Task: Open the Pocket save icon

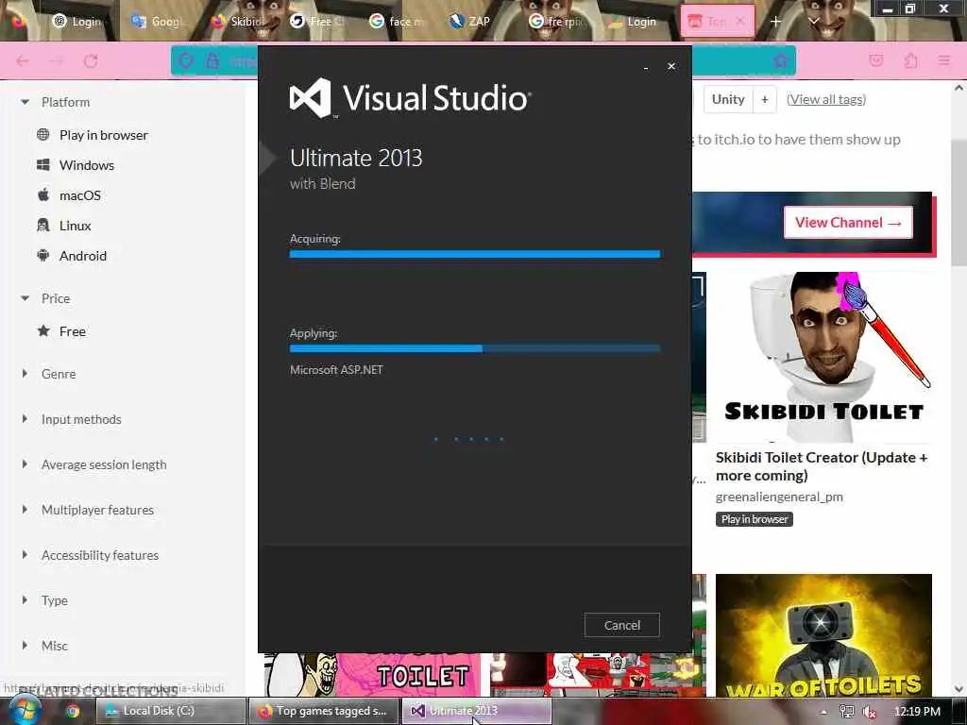Action: (x=876, y=60)
